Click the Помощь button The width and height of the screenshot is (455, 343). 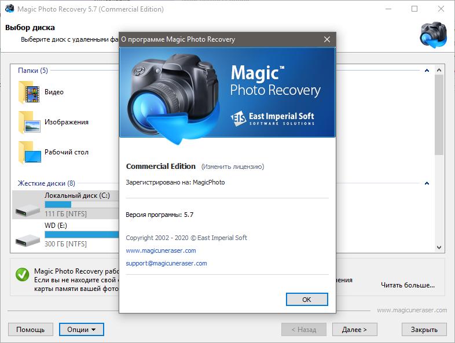point(30,330)
